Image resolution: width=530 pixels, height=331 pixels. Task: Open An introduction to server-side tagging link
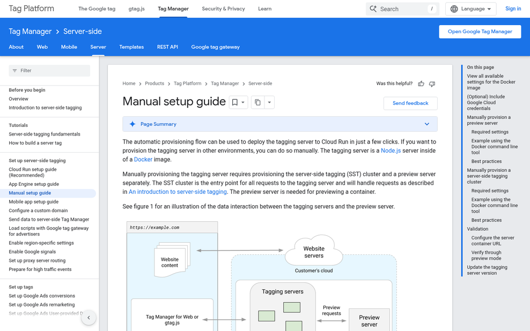point(178,192)
